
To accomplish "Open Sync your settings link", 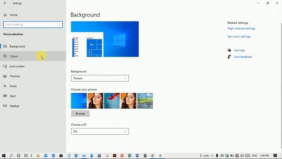I will [239, 37].
